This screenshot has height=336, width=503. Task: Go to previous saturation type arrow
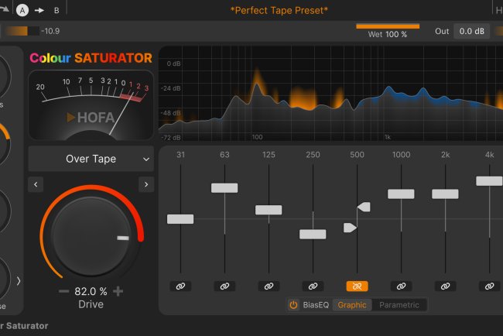click(36, 184)
